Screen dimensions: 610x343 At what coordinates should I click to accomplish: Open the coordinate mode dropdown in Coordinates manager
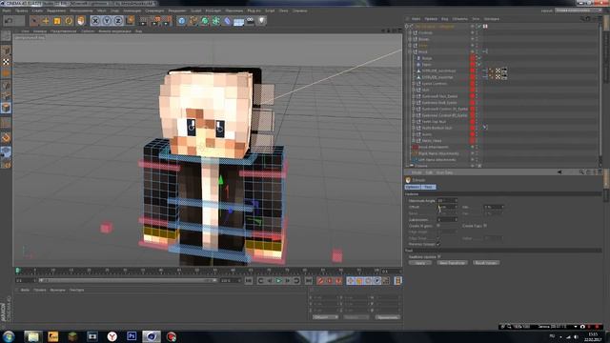coord(326,317)
